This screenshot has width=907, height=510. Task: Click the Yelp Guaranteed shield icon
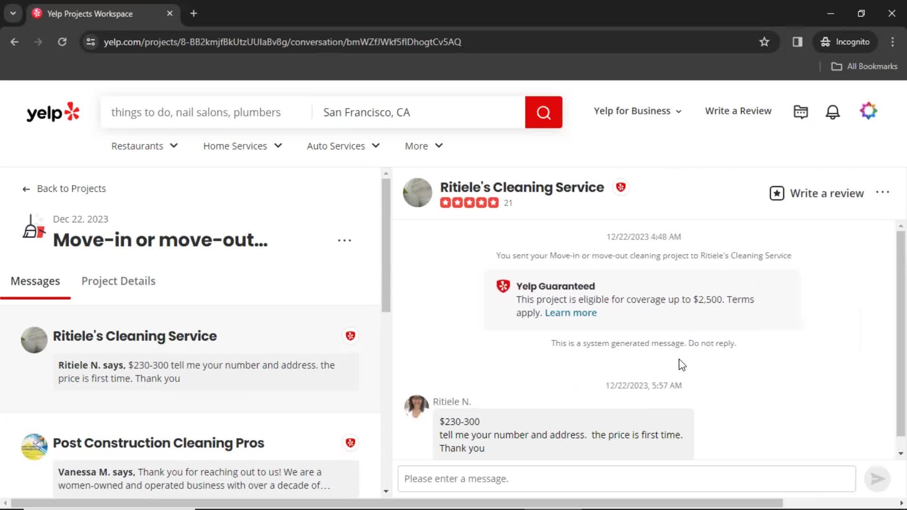pyautogui.click(x=503, y=286)
